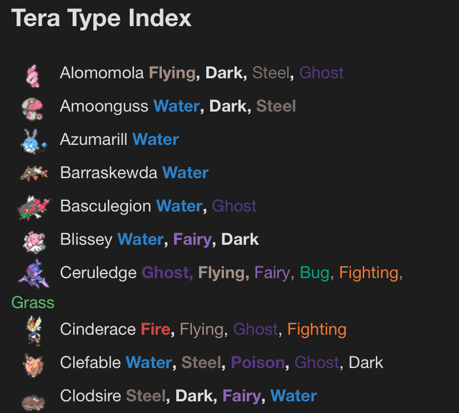Click the Amoonguss sprite icon
The width and height of the screenshot is (459, 413).
(33, 107)
